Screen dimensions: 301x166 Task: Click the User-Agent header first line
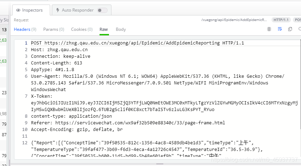click(158, 76)
